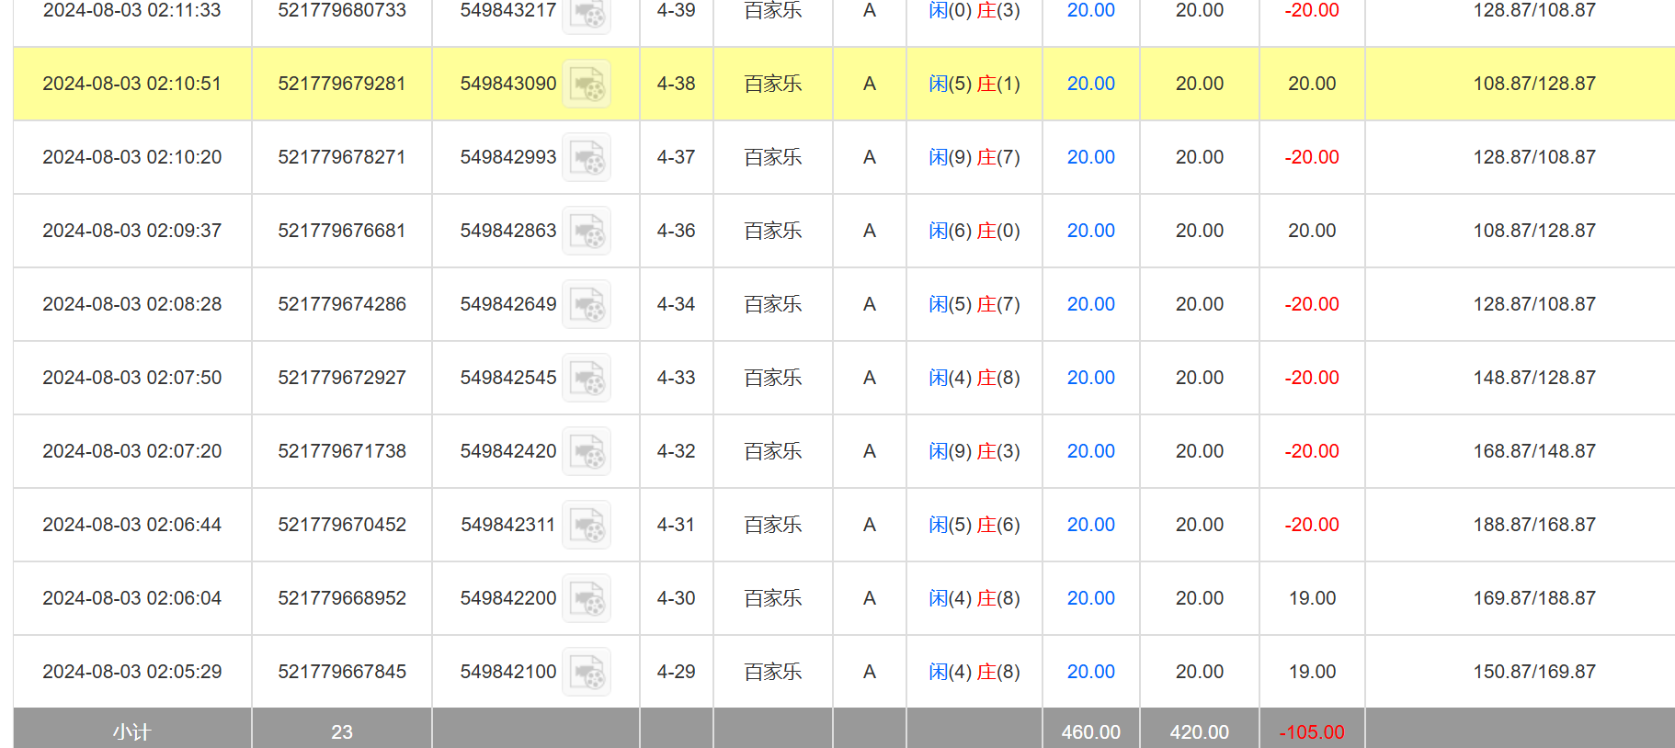Select the timestamp 2024-08-03 02:07:50
The width and height of the screenshot is (1675, 748).
132,378
